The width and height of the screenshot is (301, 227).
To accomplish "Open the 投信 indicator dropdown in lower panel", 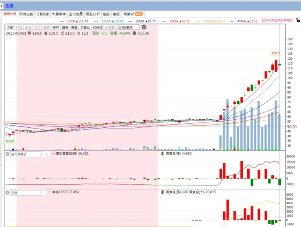I will coord(26,193).
